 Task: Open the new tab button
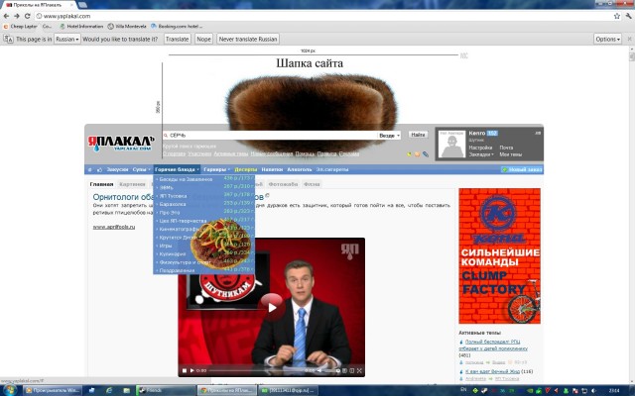82,5
